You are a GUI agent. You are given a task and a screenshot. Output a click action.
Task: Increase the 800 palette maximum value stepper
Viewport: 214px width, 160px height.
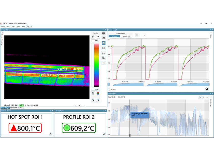[x=99, y=40]
